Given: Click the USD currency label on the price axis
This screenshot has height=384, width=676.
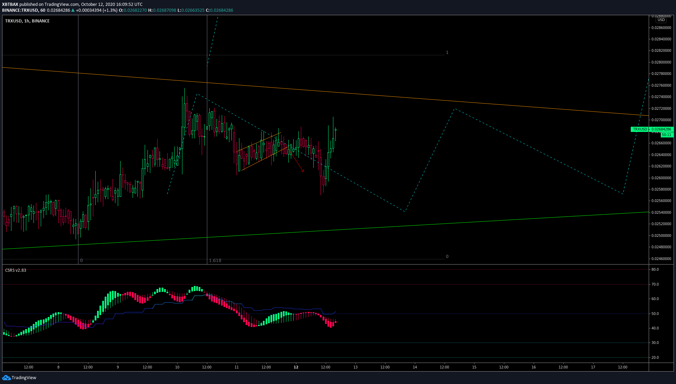Looking at the screenshot, I should [x=661, y=20].
